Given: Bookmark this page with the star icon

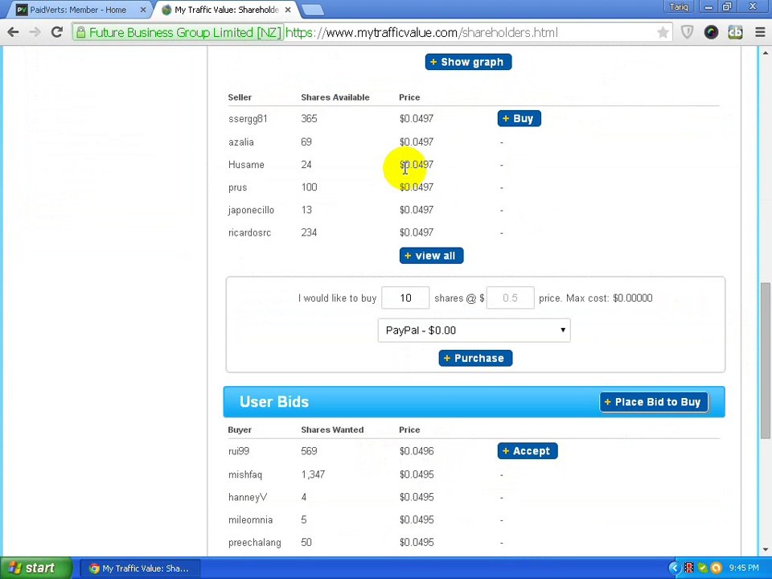Looking at the screenshot, I should click(663, 32).
